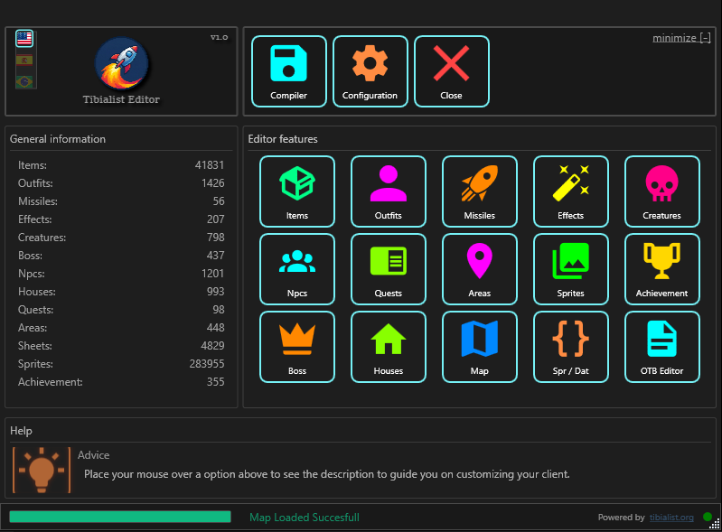Open the Compiler tool
This screenshot has height=532, width=722.
(x=288, y=71)
